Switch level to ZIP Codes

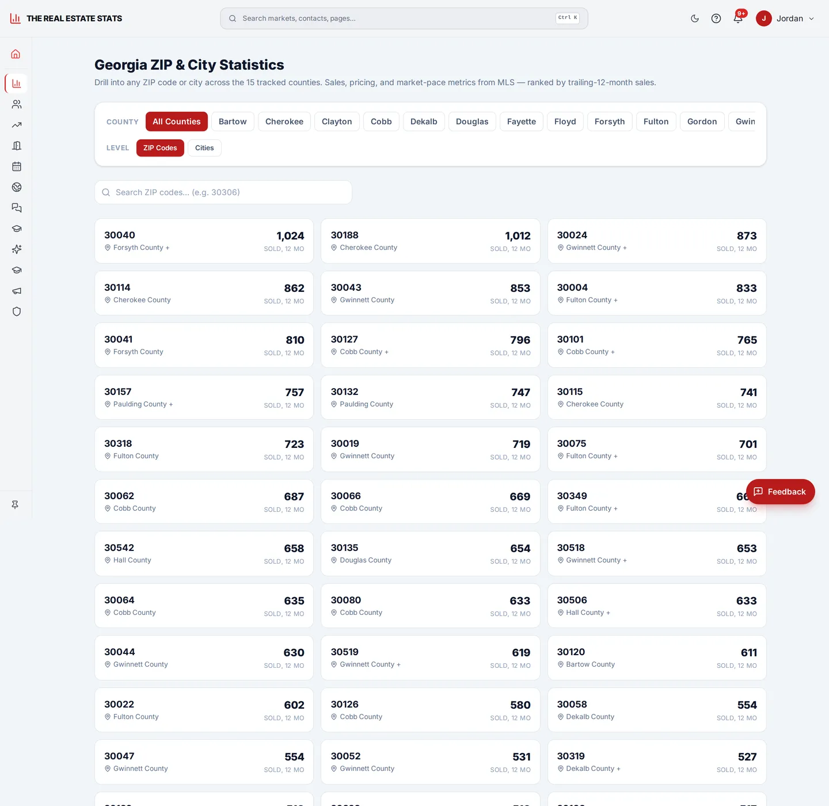tap(160, 148)
